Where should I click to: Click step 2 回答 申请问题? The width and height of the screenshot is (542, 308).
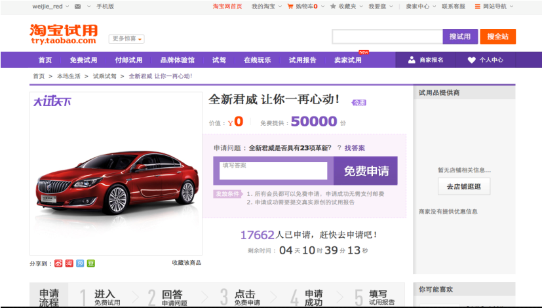[168, 298]
